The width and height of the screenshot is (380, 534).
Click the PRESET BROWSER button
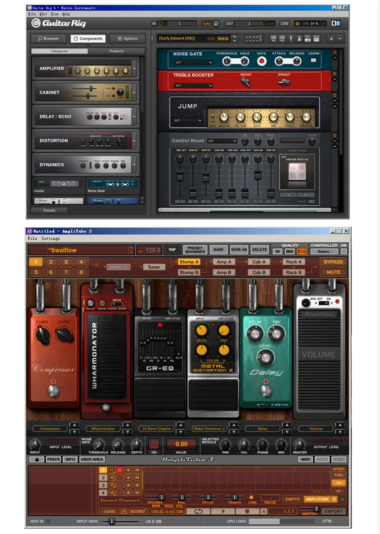[195, 250]
